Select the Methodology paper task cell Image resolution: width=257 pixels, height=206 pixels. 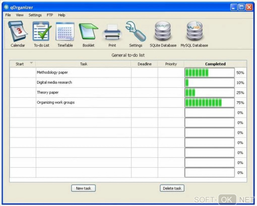tap(84, 73)
